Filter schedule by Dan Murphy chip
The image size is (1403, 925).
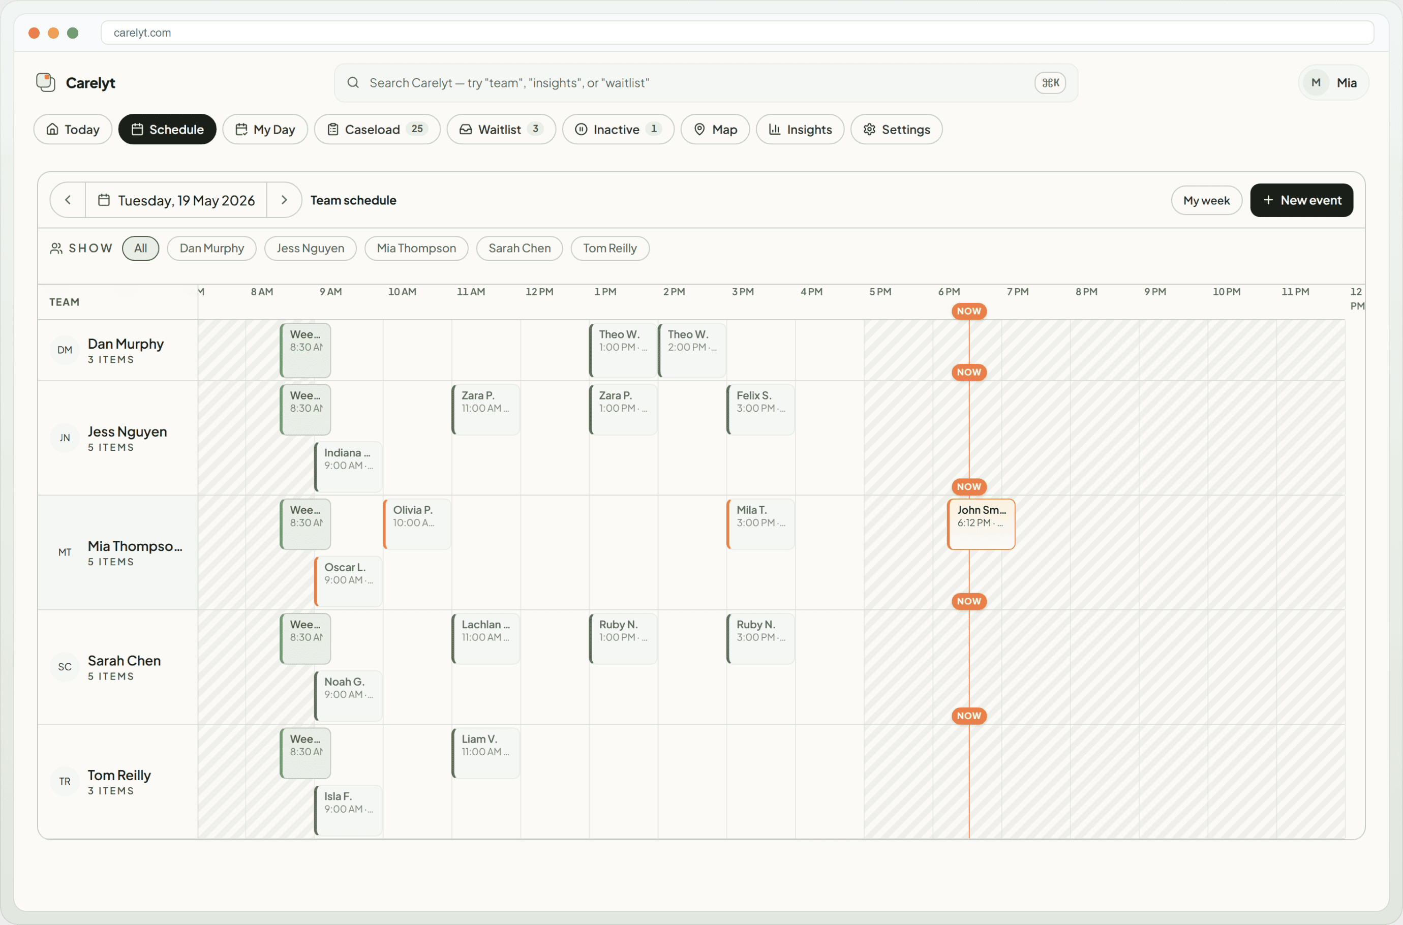click(212, 249)
